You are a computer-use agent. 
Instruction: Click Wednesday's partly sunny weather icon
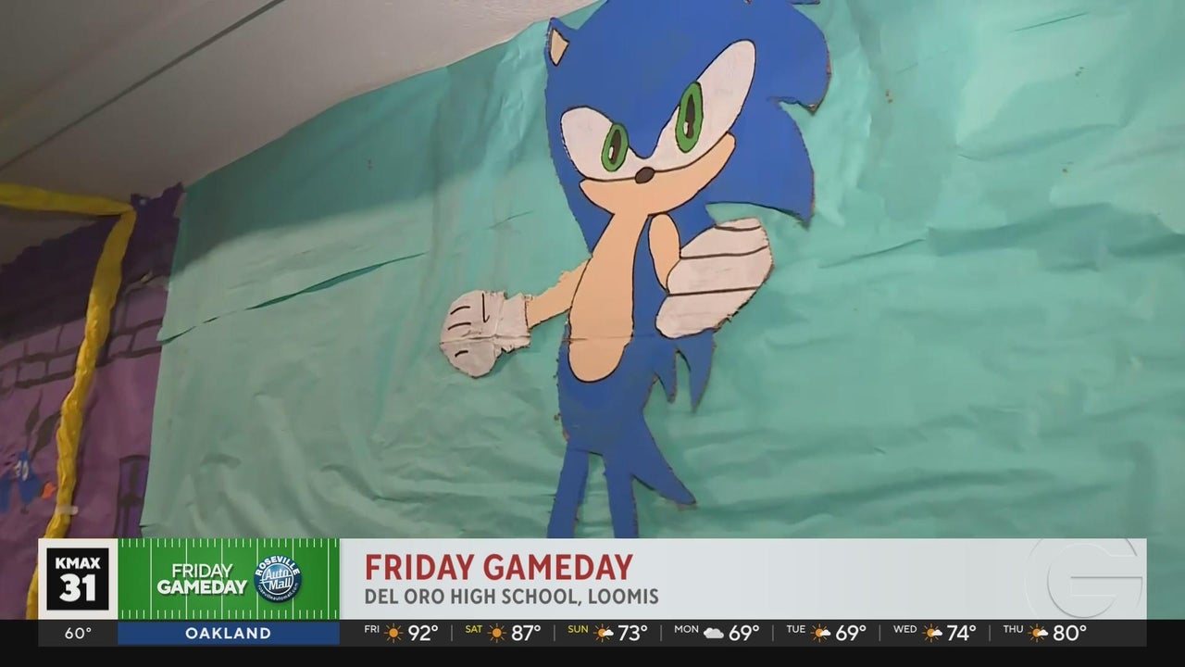(x=931, y=634)
